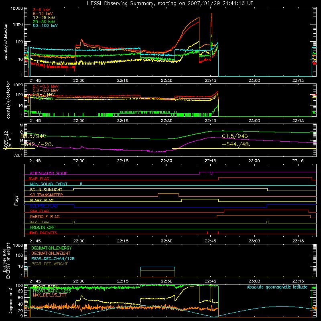Image resolution: width=321 pixels, height=321 pixels.
Task: Click the 'DECIMATION ENERGY or weight' axis title
Action: tap(6, 260)
